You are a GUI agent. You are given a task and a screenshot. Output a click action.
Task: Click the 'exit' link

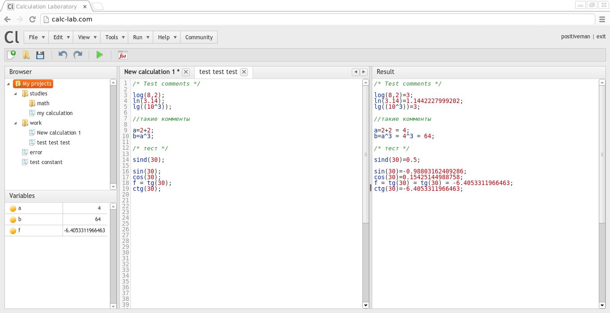pos(601,37)
